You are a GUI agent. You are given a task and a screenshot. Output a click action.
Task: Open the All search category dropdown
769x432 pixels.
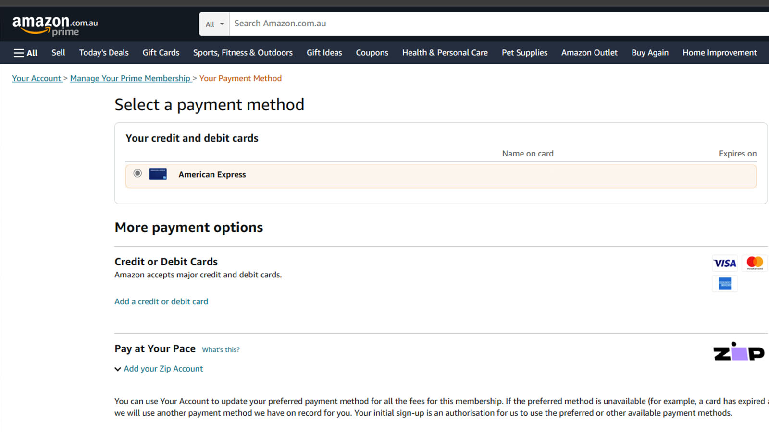click(214, 24)
